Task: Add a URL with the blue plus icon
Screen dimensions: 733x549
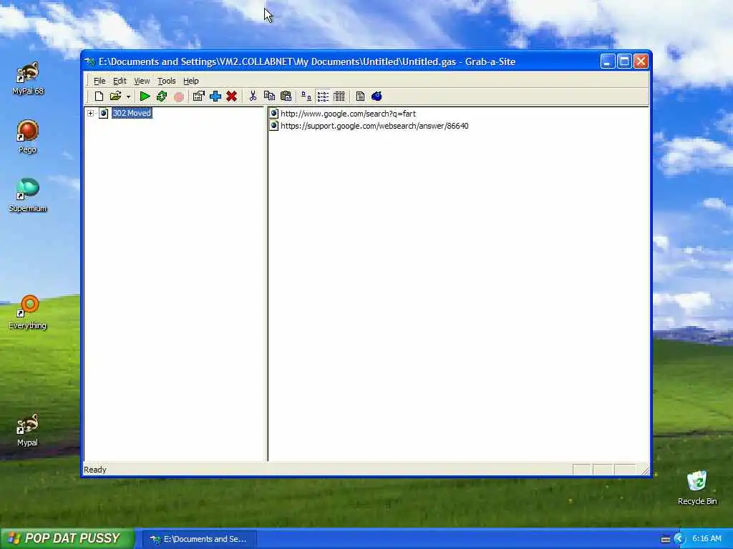Action: pyautogui.click(x=215, y=97)
